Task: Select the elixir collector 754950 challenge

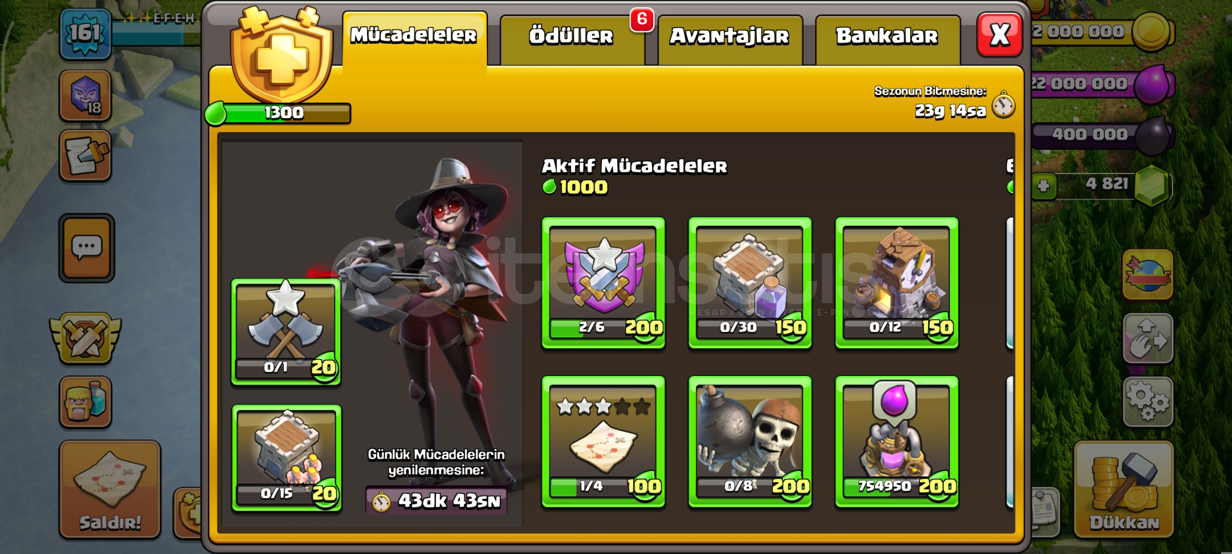Action: pyautogui.click(x=896, y=442)
